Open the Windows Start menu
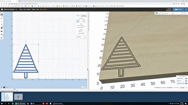Screen dimensions: 188x105 (2, 104)
